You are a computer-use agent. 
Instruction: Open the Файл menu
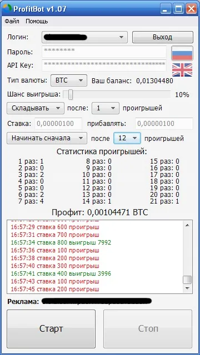coord(12,21)
